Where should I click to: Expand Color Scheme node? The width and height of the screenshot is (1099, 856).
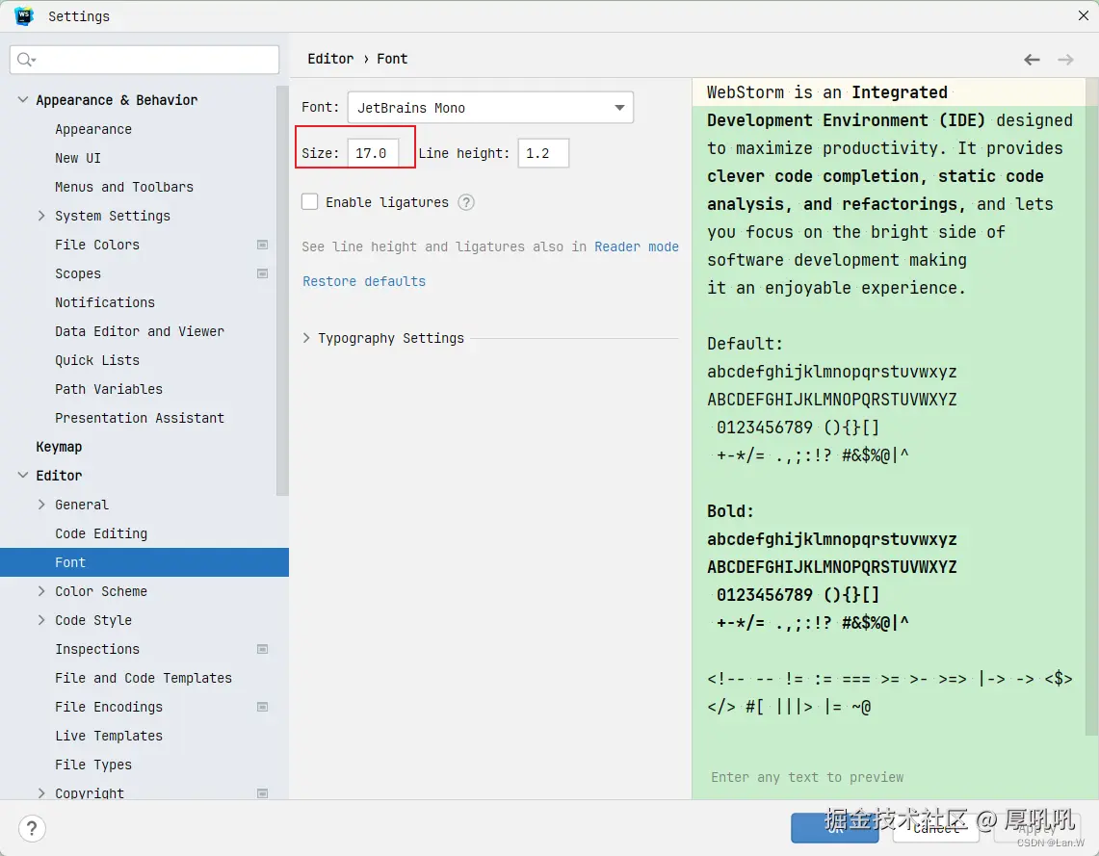point(41,591)
